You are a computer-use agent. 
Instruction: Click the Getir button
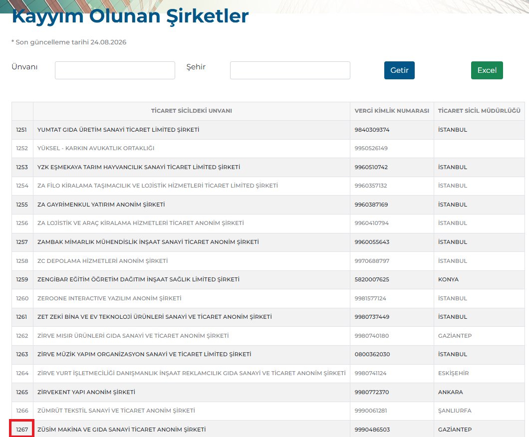click(399, 70)
